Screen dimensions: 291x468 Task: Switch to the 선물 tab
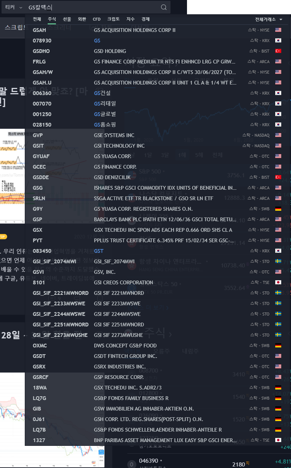pos(67,19)
